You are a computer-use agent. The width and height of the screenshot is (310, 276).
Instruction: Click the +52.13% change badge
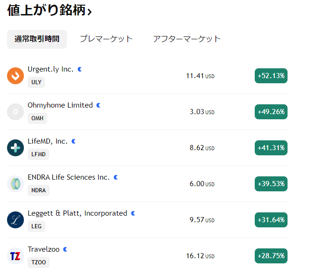click(x=271, y=76)
